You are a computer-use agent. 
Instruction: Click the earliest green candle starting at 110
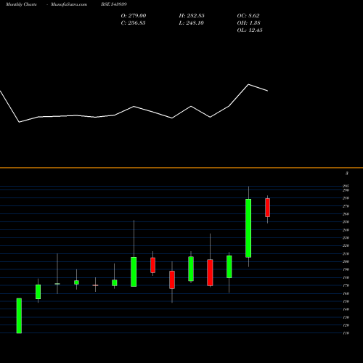click(19, 316)
